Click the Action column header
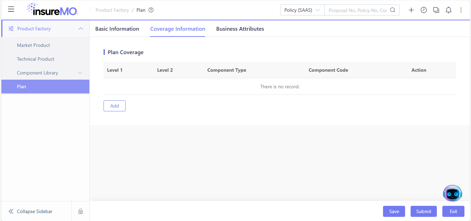Viewport: 471px width, 221px height. (x=419, y=70)
